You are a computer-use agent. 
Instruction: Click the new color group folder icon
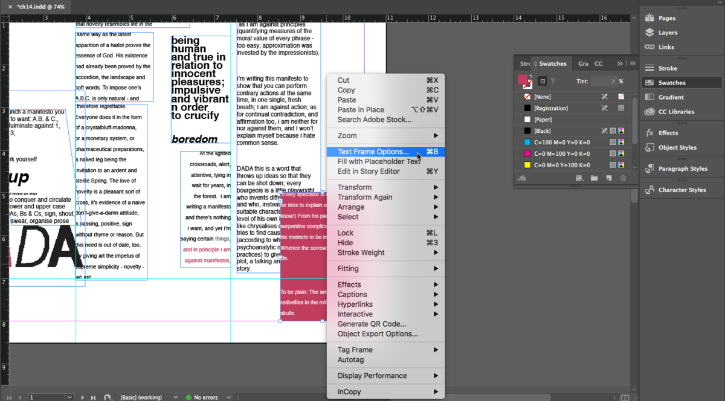[x=594, y=178]
